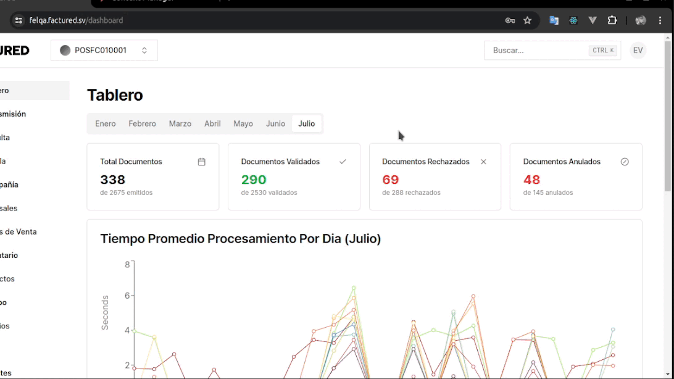This screenshot has height=379, width=674.
Task: Click the checkmark icon in Documentos Validados card
Action: (343, 162)
